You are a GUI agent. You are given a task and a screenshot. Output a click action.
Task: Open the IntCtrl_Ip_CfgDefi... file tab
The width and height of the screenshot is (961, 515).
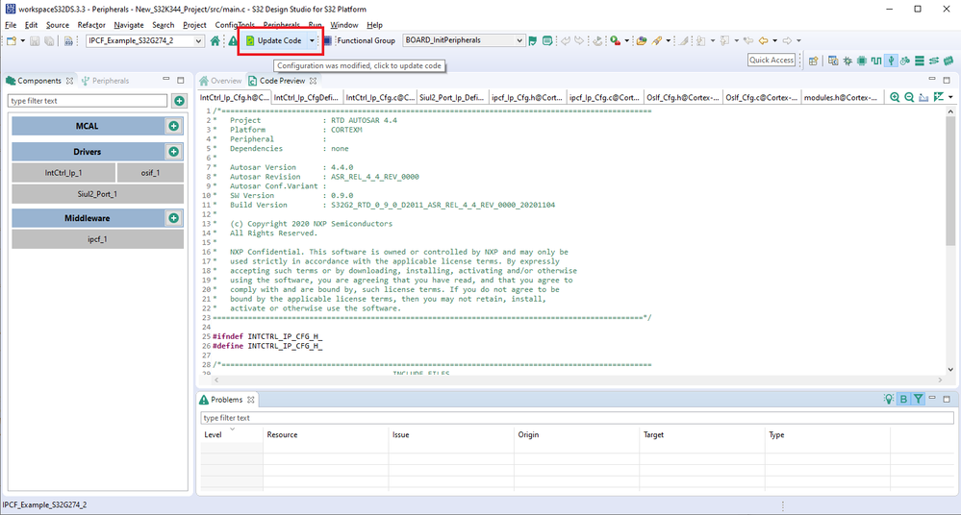click(x=306, y=97)
